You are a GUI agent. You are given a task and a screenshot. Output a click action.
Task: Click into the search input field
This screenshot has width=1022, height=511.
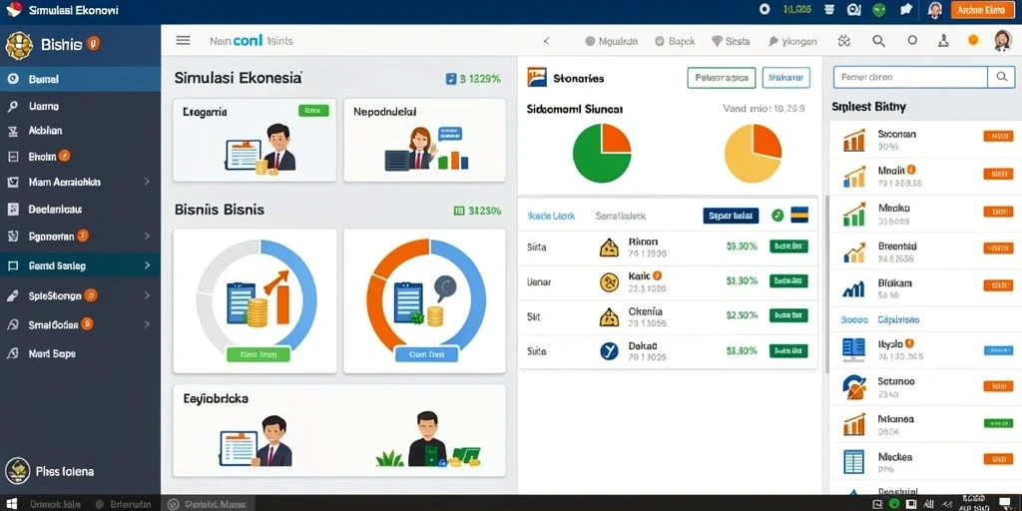(x=910, y=77)
